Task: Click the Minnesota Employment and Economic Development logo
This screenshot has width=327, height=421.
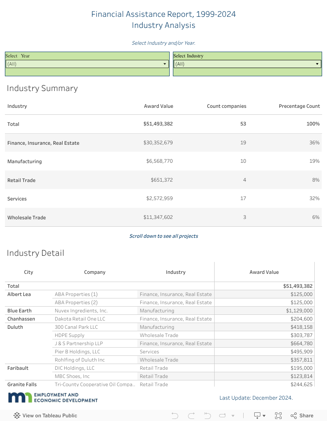Action: pos(53,398)
